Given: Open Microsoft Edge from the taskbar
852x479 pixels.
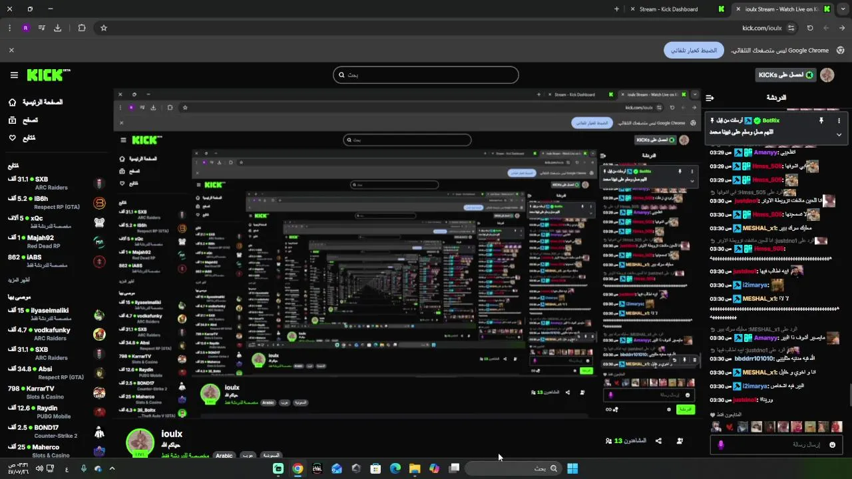Looking at the screenshot, I should 395,468.
